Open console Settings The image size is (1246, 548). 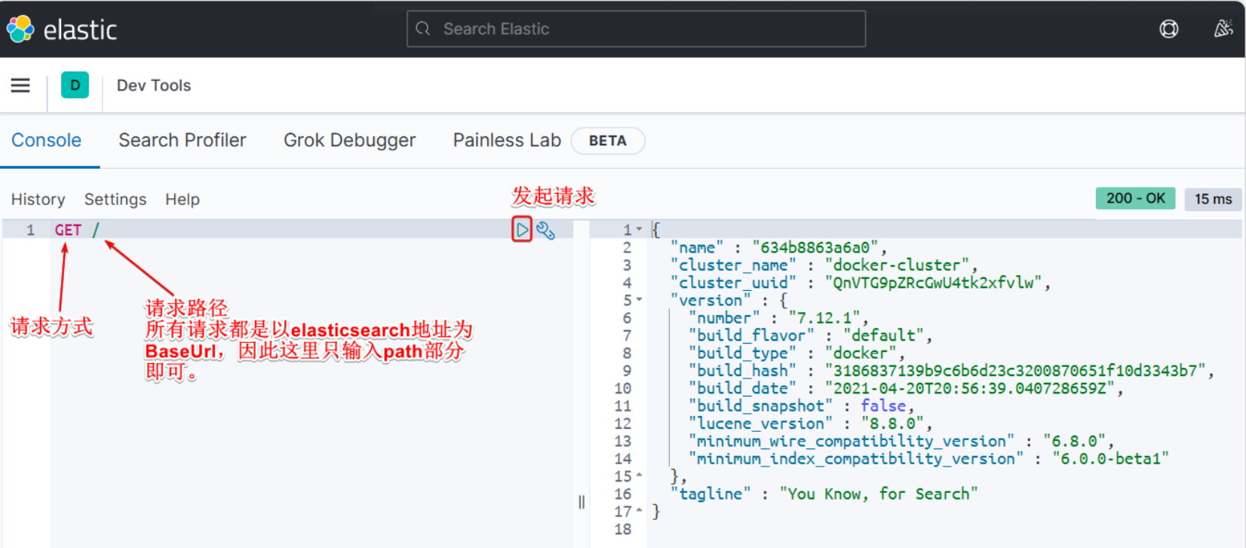click(115, 199)
